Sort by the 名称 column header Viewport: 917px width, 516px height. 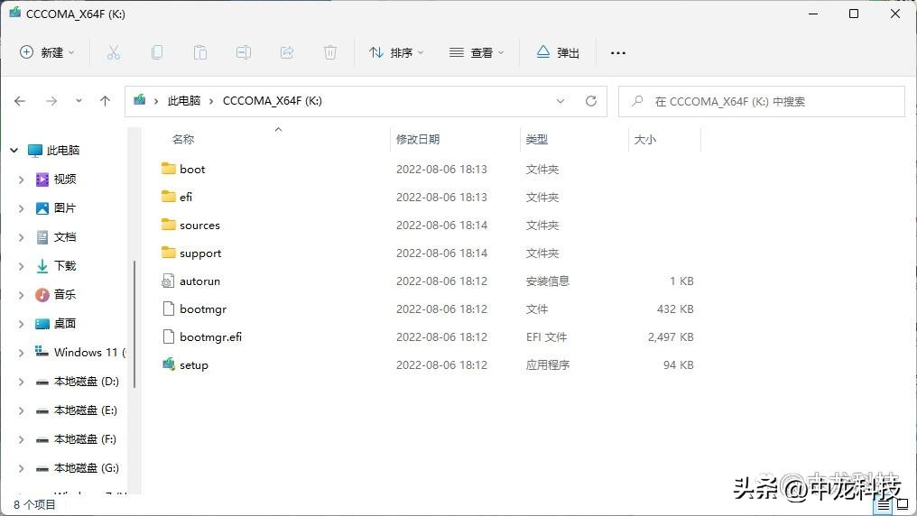pos(183,139)
